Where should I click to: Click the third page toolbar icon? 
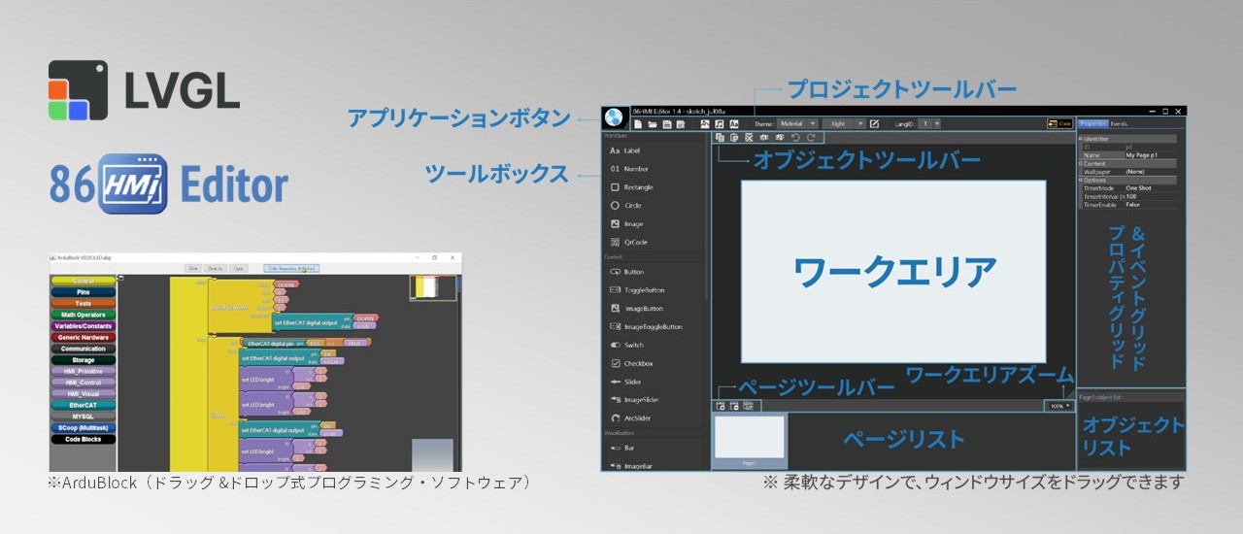(748, 406)
